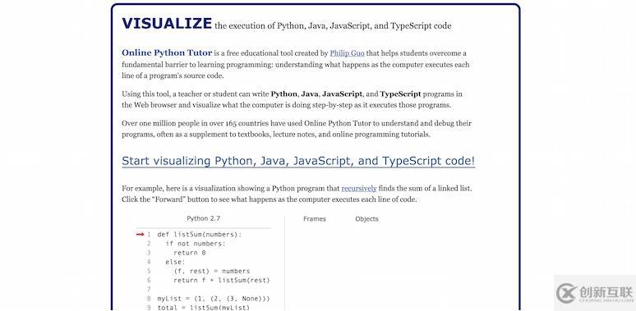Select code line (f, rest) = numbers
This screenshot has width=636, height=311.
pos(212,271)
